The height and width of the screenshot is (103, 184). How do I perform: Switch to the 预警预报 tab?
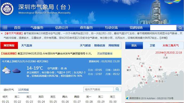(x=9, y=45)
